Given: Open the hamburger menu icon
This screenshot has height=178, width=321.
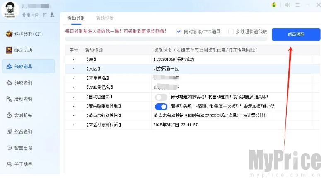Looking at the screenshot, I should point(298,5).
